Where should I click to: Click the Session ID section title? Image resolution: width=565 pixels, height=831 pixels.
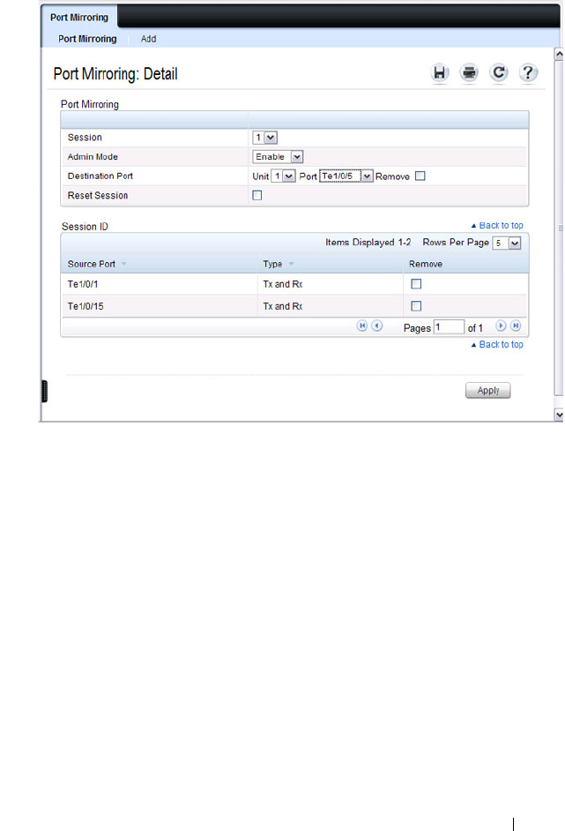[x=85, y=227]
